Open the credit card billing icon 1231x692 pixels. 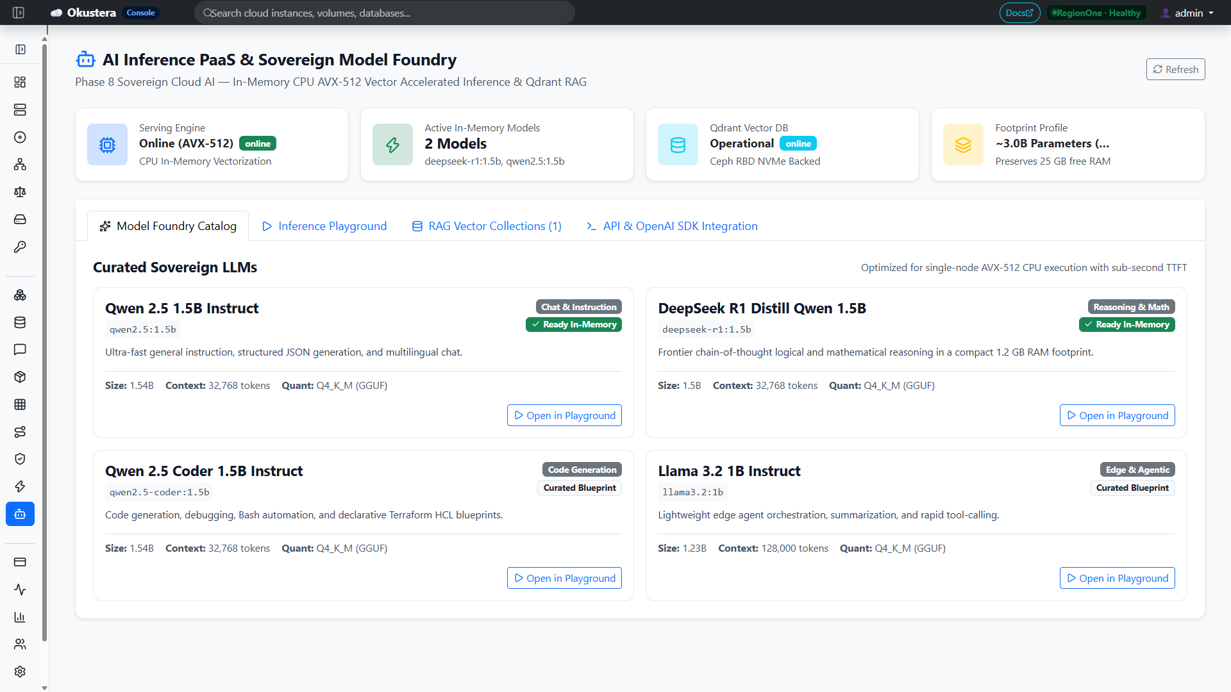point(20,562)
